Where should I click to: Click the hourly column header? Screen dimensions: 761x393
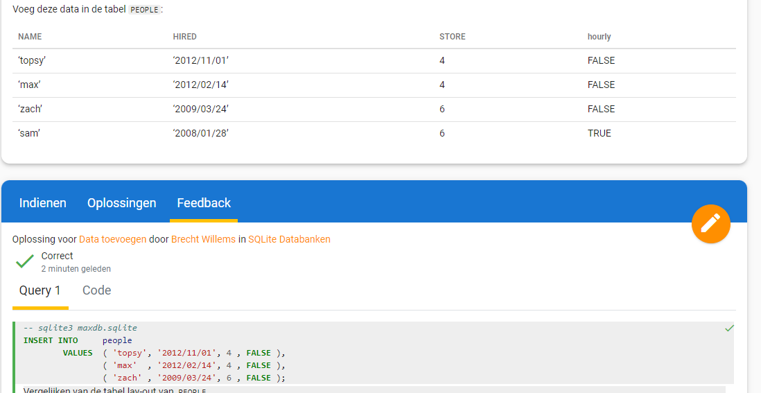click(x=600, y=37)
